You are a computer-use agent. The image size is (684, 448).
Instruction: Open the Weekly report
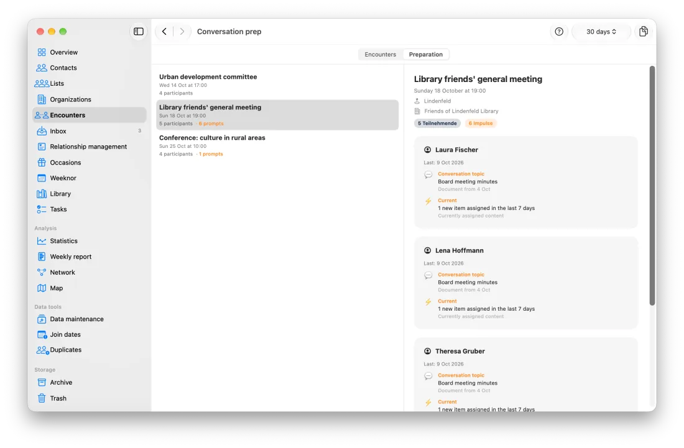[x=90, y=257]
